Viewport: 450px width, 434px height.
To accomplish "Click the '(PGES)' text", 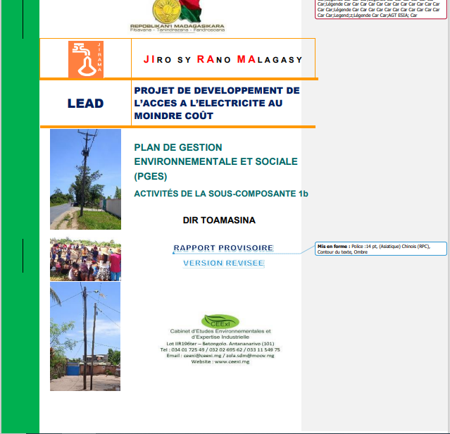I will tap(151, 176).
